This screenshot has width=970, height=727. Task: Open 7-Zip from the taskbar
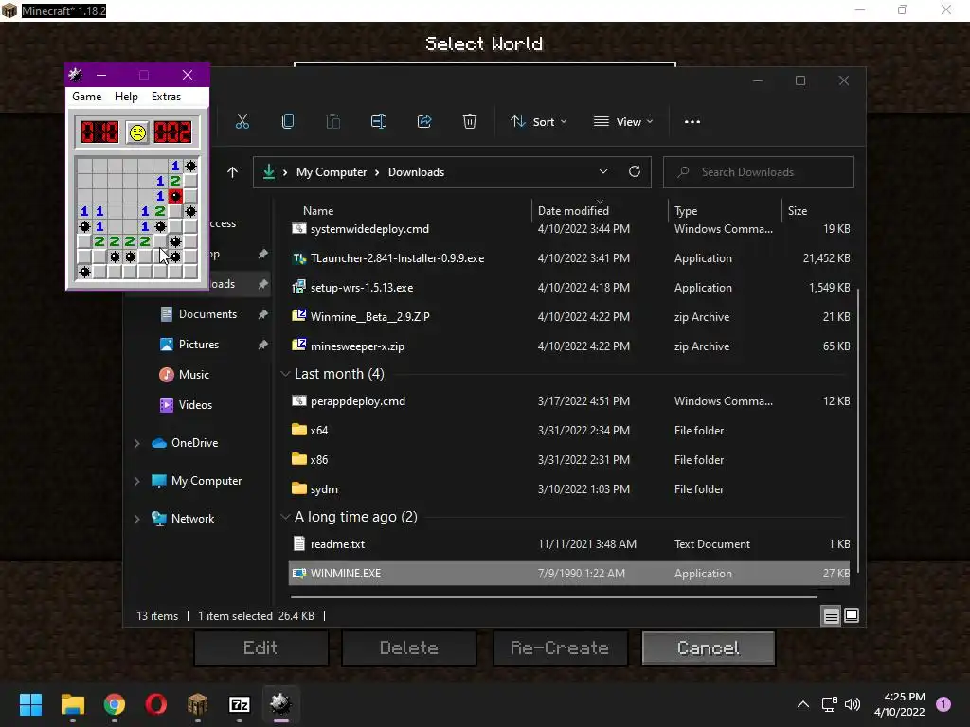tap(240, 704)
